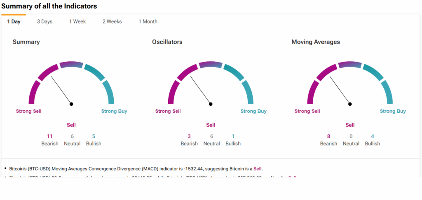The width and height of the screenshot is (422, 200).
Task: Switch to the 1 Day tab
Action: pos(14,21)
